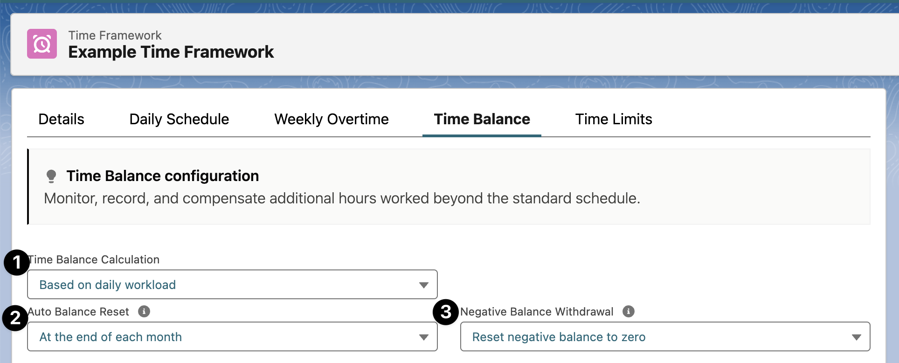This screenshot has width=899, height=363.
Task: Click arrow of 'Reset negative balance to zero'
Action: [856, 337]
